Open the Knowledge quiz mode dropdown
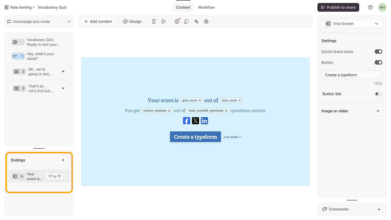The image size is (391, 220). click(x=39, y=21)
